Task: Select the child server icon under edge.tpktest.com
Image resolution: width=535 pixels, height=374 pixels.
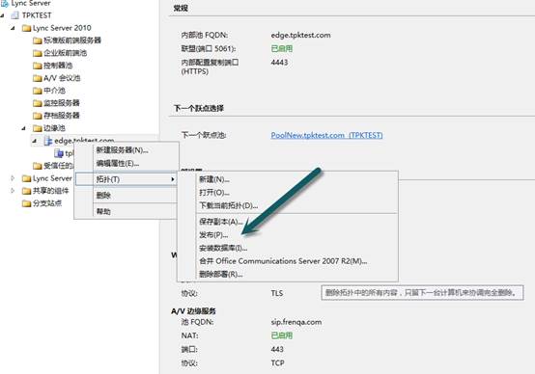Action: 59,153
